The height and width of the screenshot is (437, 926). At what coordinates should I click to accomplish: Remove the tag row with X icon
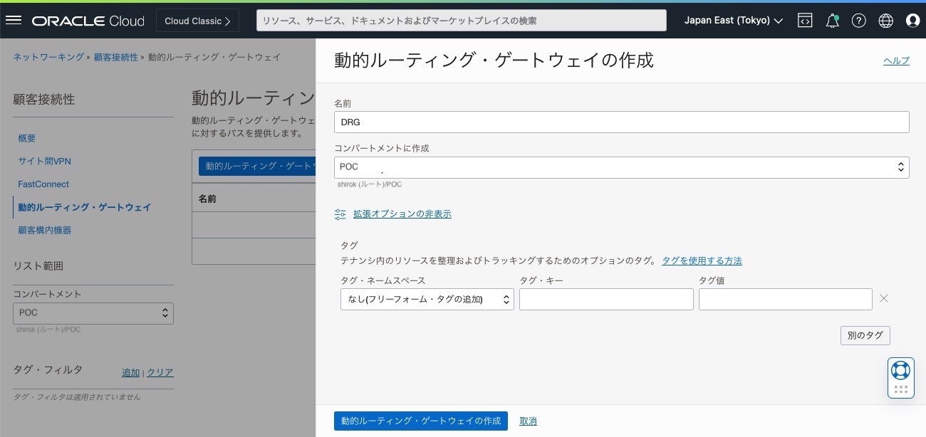click(884, 298)
